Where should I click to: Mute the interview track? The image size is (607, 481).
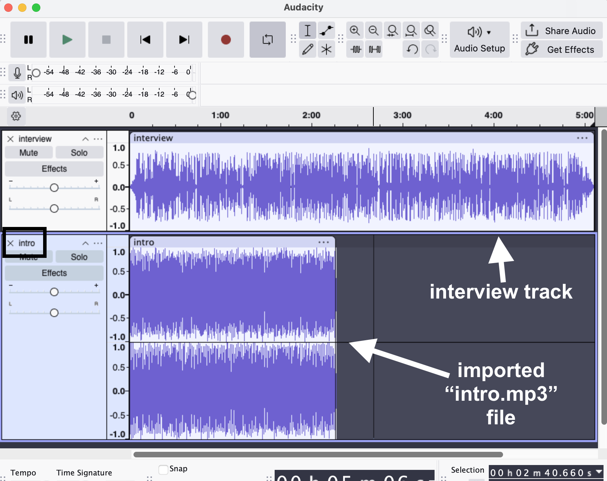coord(29,153)
